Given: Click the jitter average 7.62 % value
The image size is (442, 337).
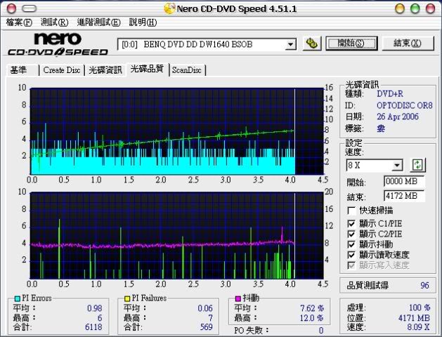Looking at the screenshot, I should pyautogui.click(x=312, y=308).
